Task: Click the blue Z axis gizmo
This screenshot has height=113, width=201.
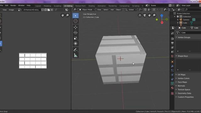Action: click(x=162, y=15)
